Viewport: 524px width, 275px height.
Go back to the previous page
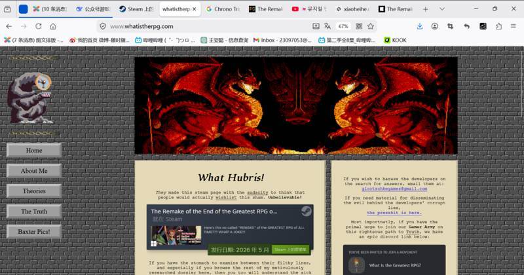9,26
